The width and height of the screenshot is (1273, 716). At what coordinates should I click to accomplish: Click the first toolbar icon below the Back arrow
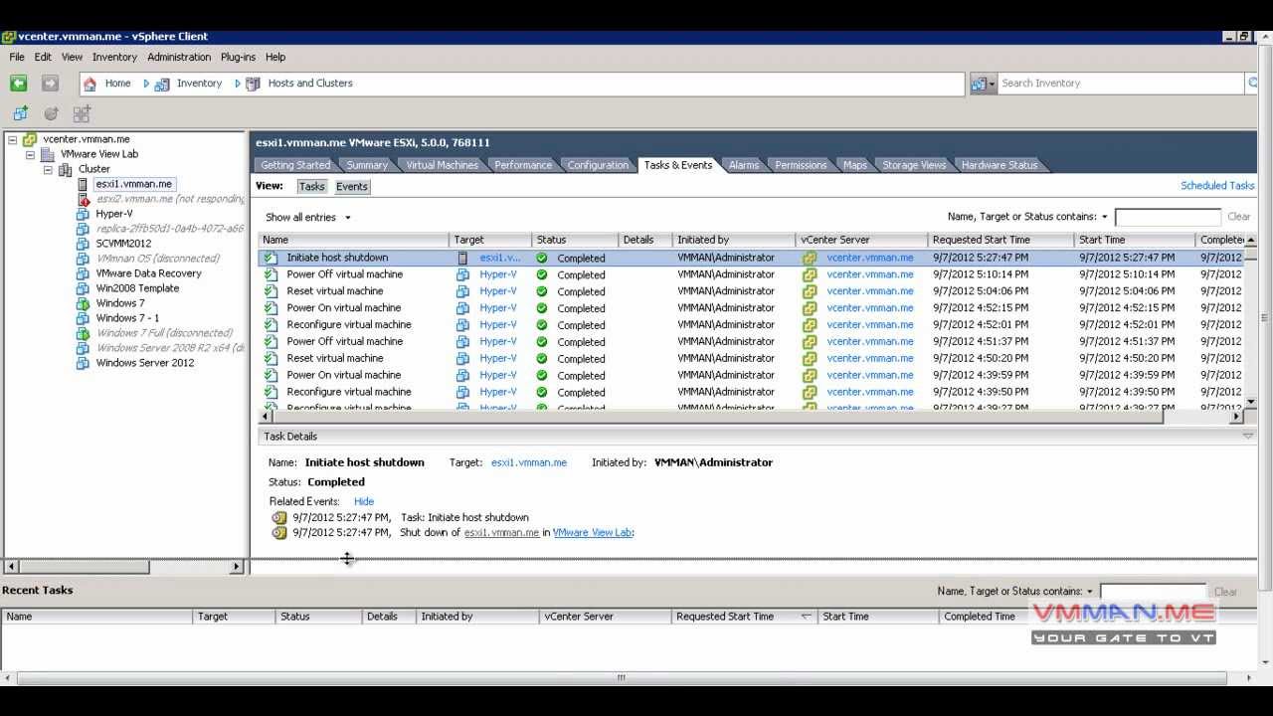[20, 113]
